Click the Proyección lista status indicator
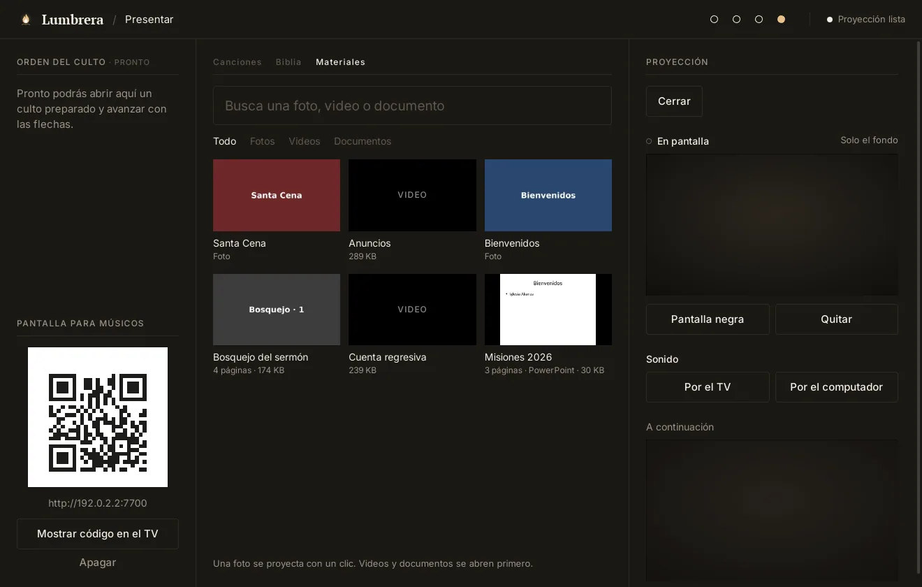Image resolution: width=922 pixels, height=587 pixels. pos(866,20)
